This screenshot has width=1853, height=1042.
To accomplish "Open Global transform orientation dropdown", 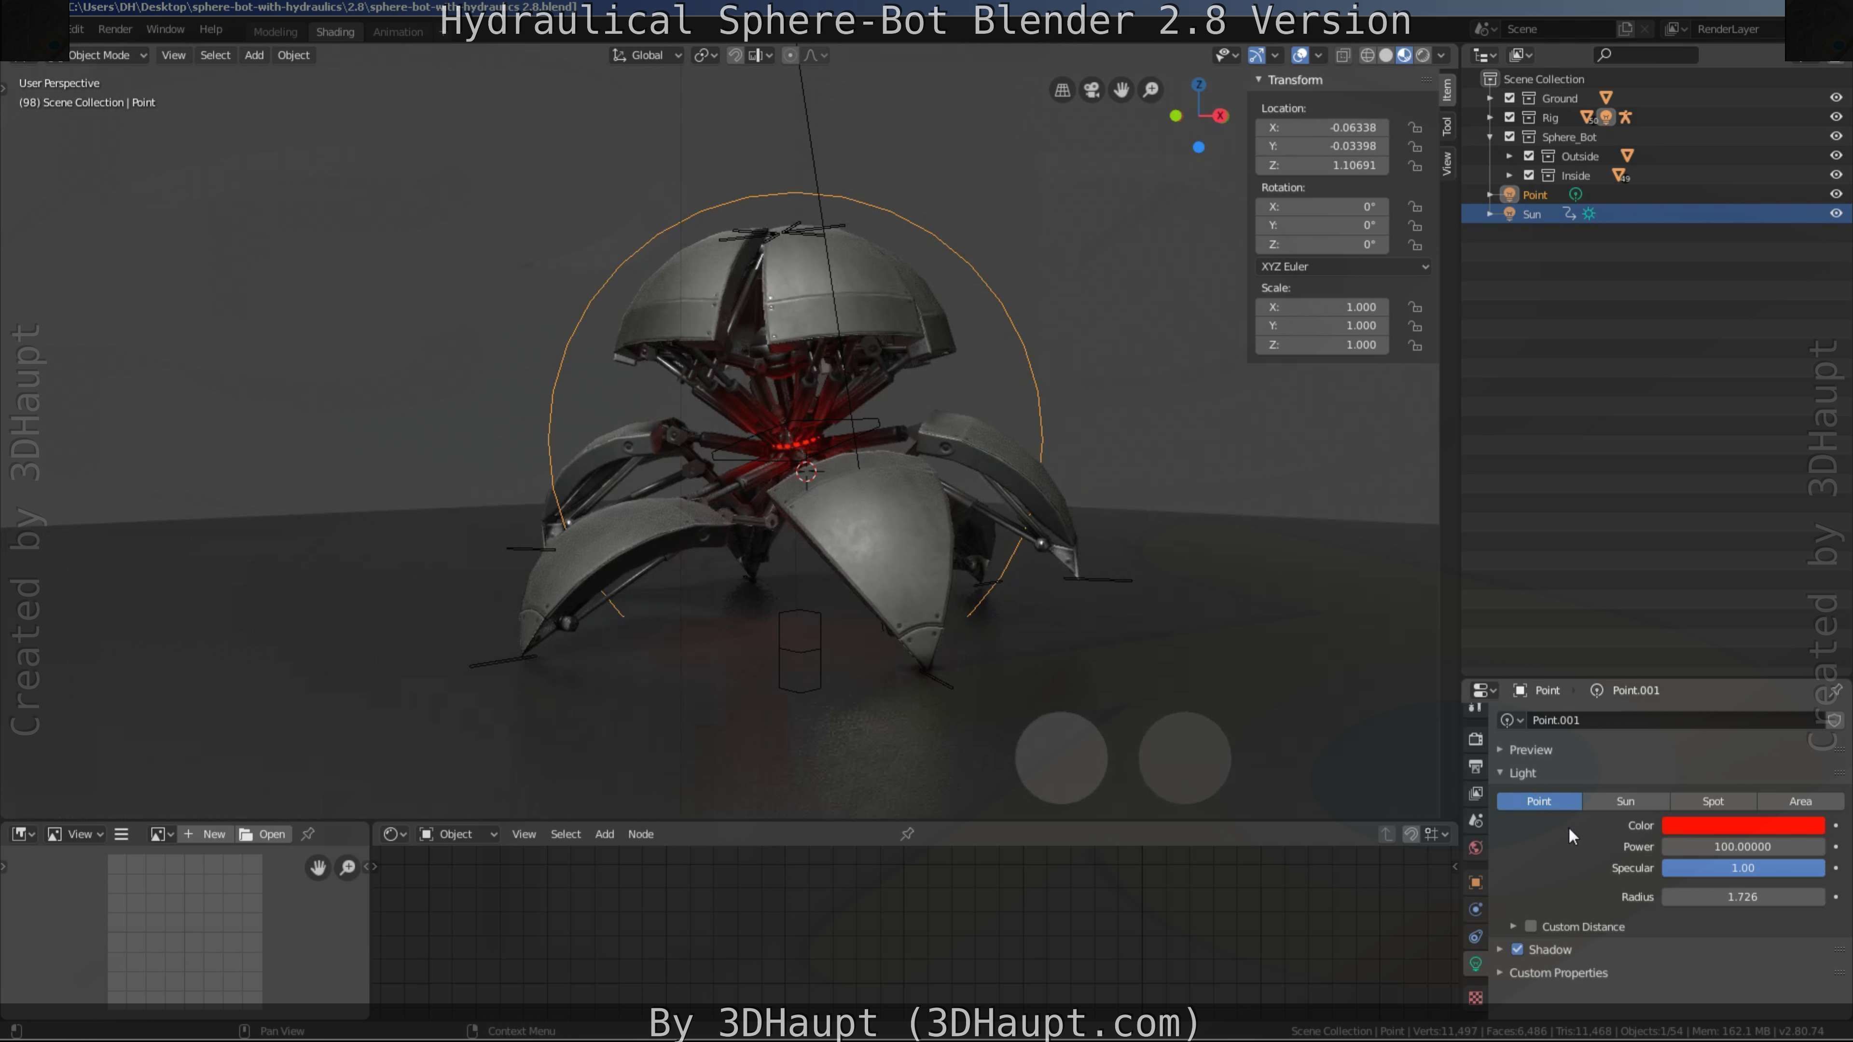I will (x=646, y=55).
